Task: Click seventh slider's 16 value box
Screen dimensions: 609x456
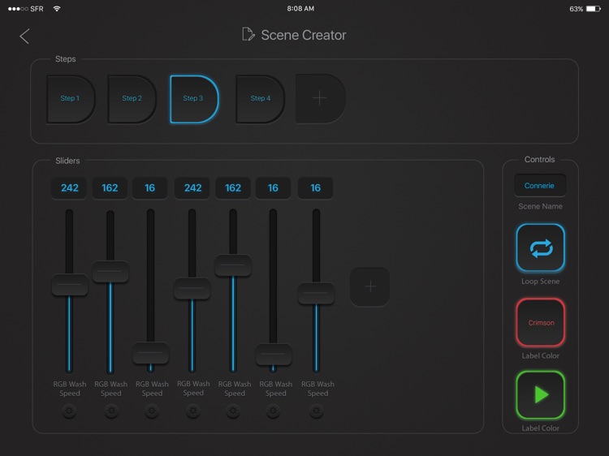Action: tap(315, 188)
